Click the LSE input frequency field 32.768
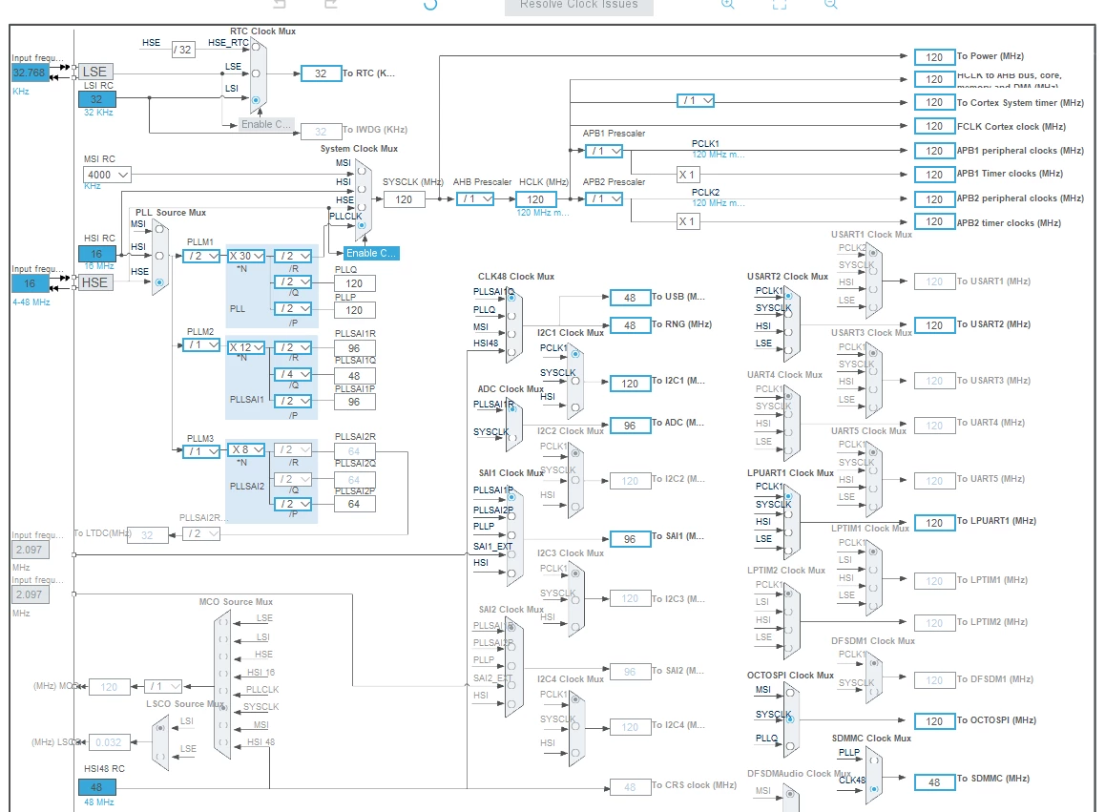The width and height of the screenshot is (1105, 812). pos(31,73)
